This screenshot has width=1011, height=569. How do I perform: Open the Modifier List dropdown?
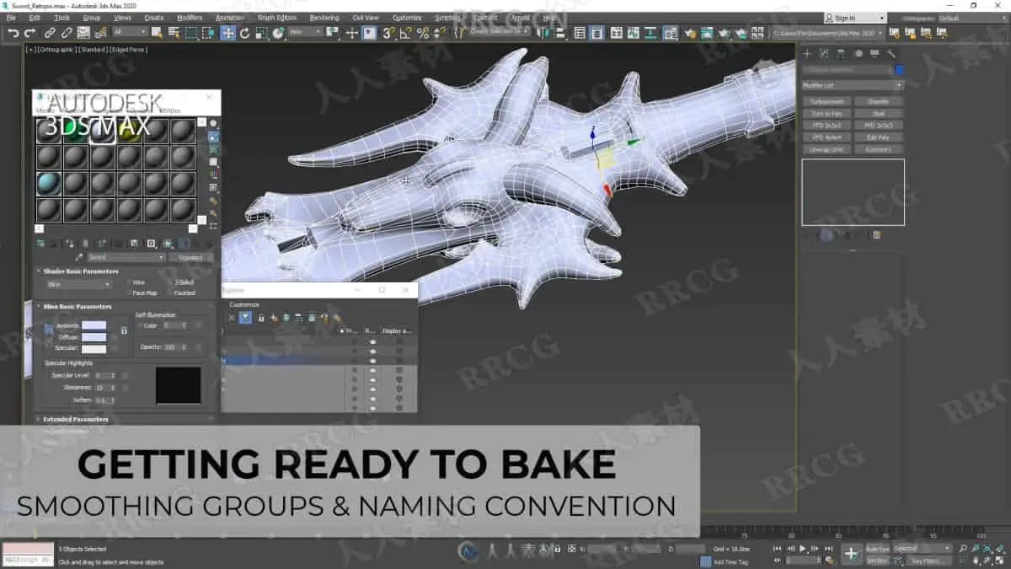[x=853, y=85]
